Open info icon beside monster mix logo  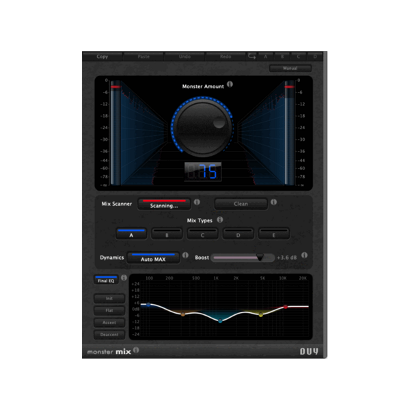tap(136, 350)
